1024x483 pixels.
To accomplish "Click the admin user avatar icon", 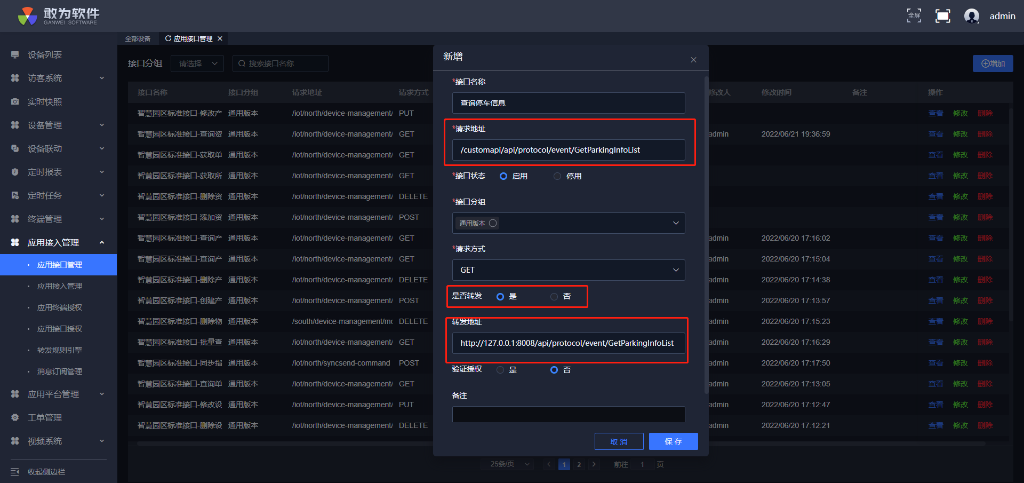I will 971,16.
